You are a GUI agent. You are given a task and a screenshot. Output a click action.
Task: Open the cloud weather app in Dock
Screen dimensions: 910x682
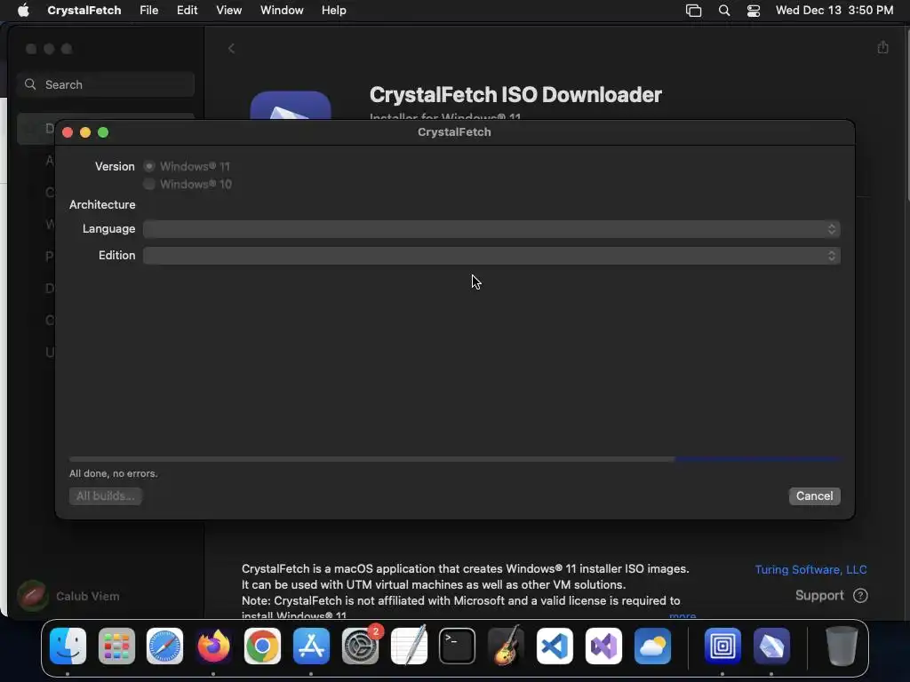652,646
